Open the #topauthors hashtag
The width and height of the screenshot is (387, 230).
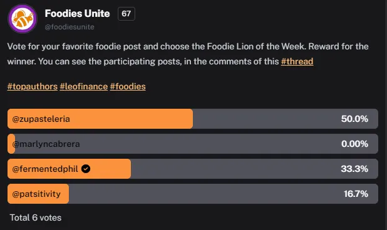(33, 86)
